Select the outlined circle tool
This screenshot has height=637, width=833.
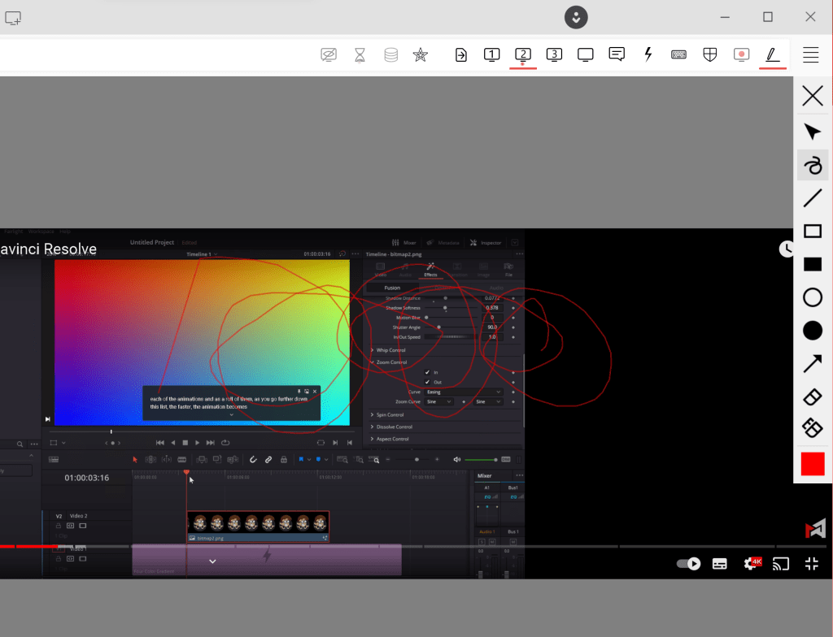click(813, 297)
